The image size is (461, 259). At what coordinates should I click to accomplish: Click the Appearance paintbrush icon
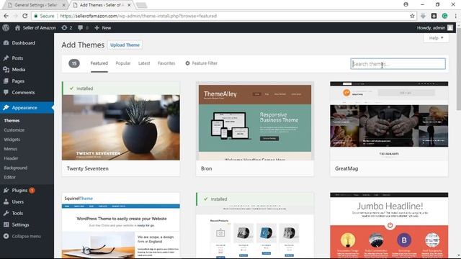pyautogui.click(x=6, y=108)
